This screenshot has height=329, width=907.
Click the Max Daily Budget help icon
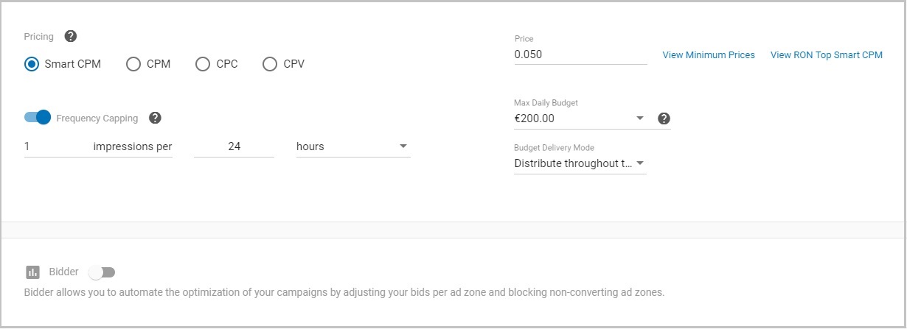[664, 118]
